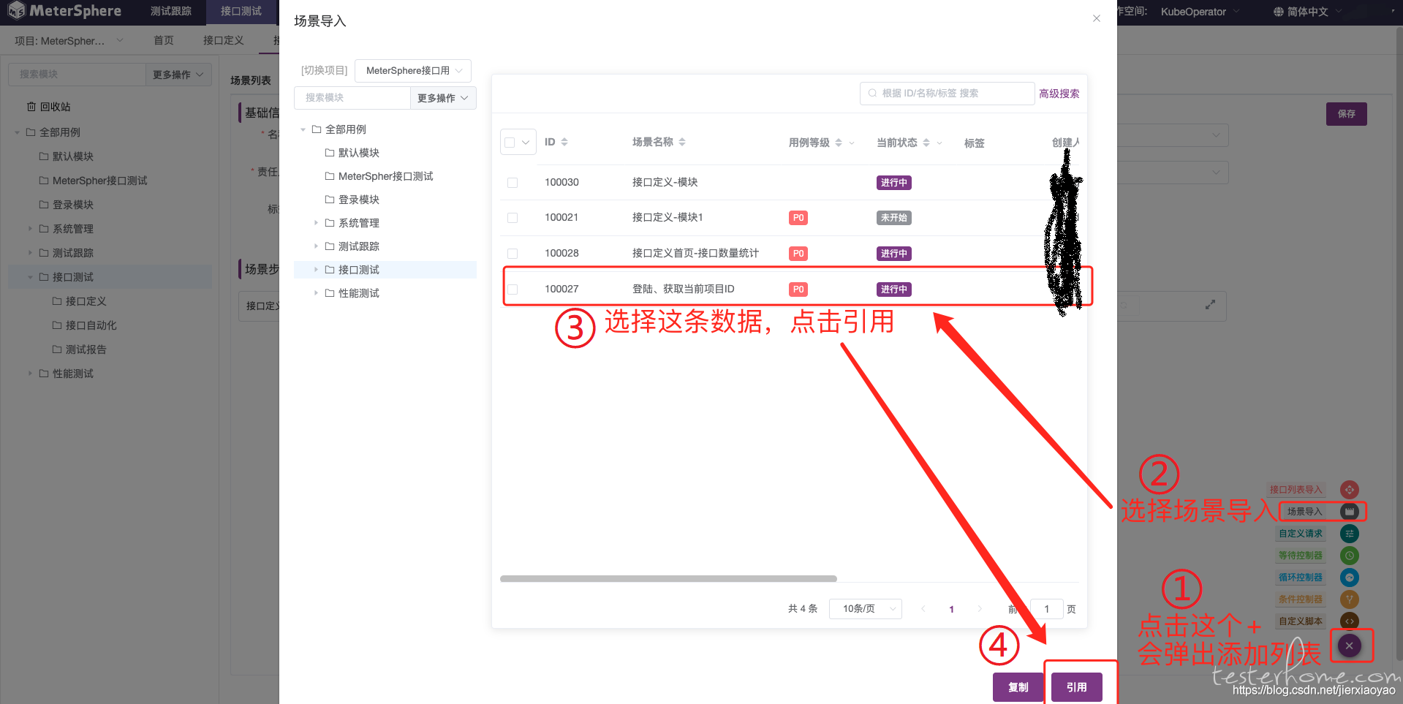Click the background 保存 button
The width and height of the screenshot is (1403, 704).
tap(1346, 114)
